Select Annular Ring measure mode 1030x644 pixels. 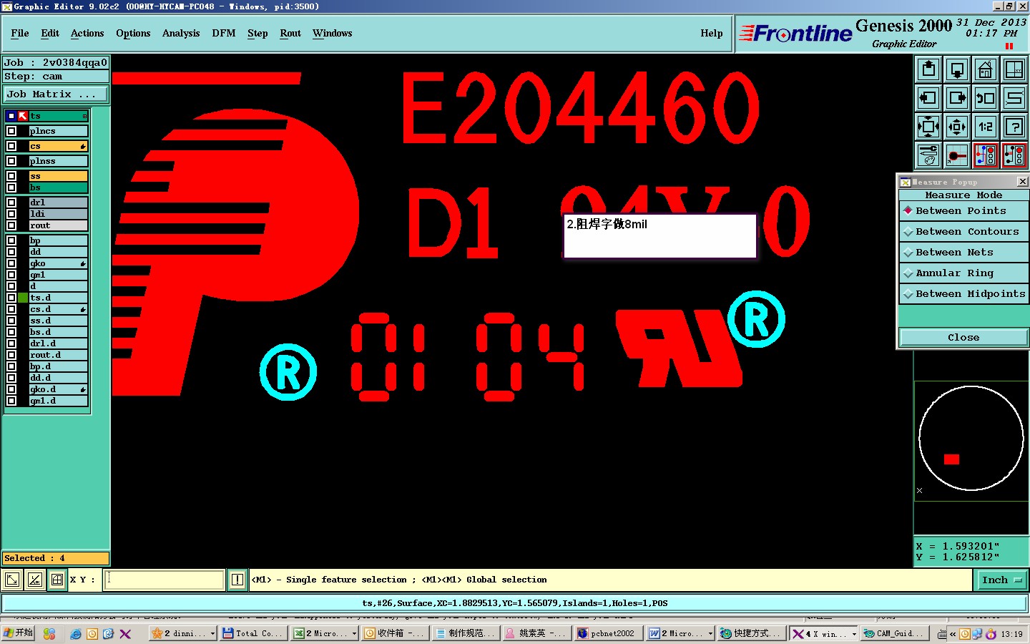[963, 273]
